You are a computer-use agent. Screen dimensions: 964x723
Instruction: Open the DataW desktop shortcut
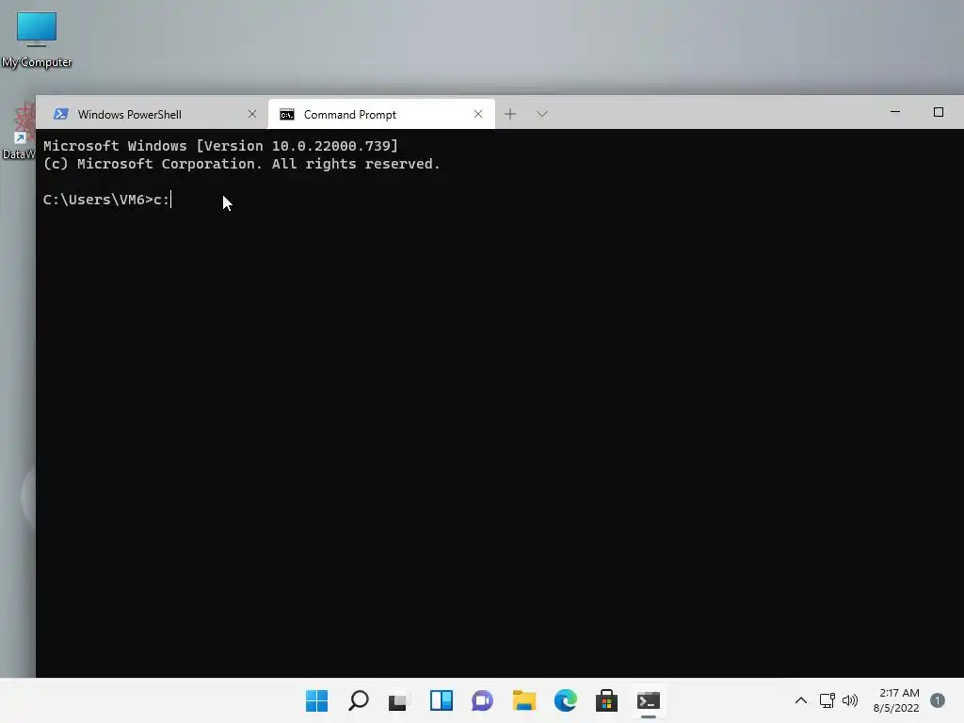19,130
